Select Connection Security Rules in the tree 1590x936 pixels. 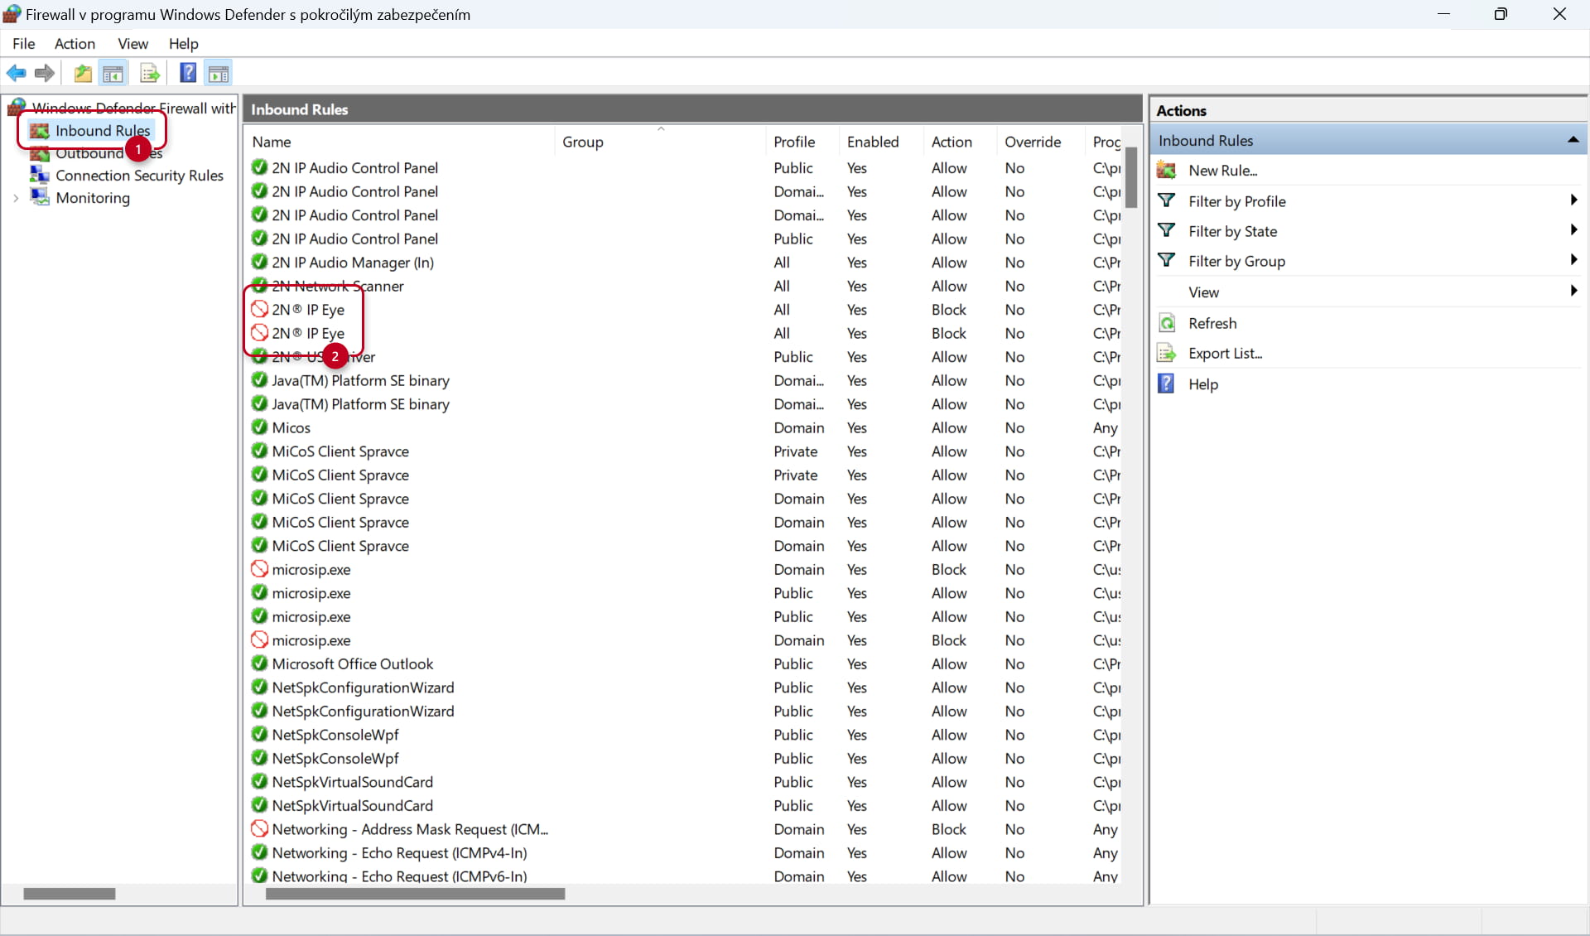point(139,176)
